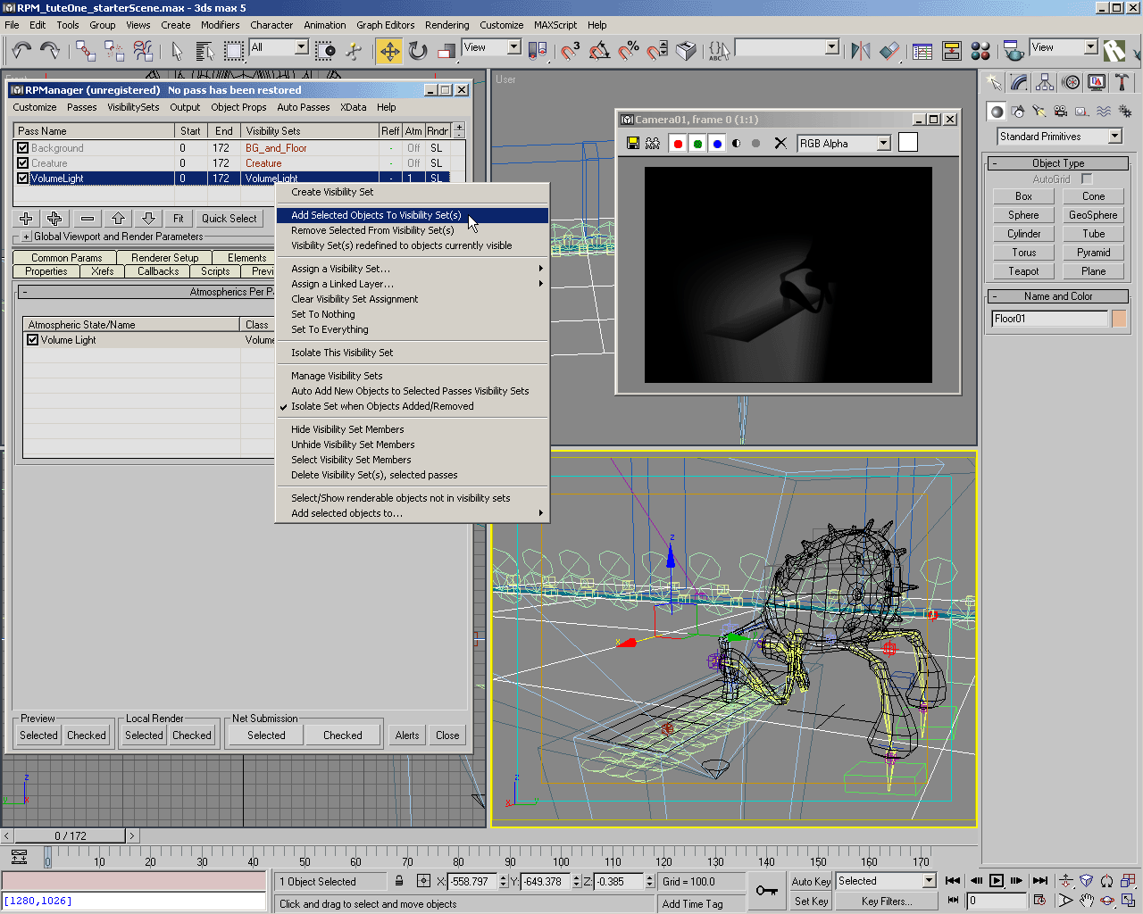Screen dimensions: 1143x914
Task: Enable the AutoGrid checkbox
Action: (1087, 179)
